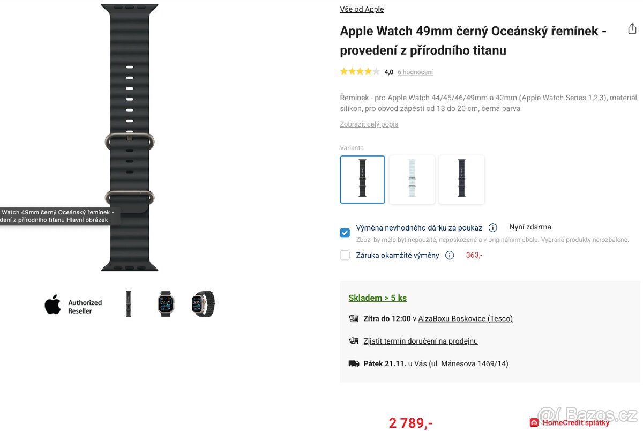Enable Záruka okamžité výměny for 363,-

tap(345, 255)
